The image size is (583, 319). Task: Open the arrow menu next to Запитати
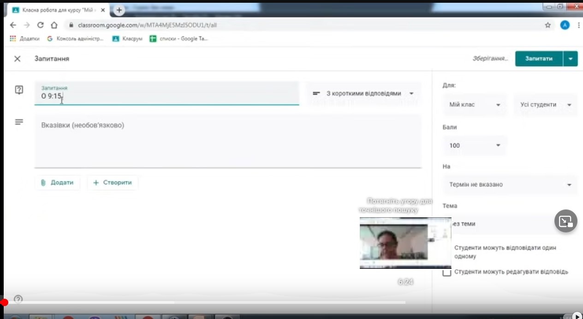(571, 58)
